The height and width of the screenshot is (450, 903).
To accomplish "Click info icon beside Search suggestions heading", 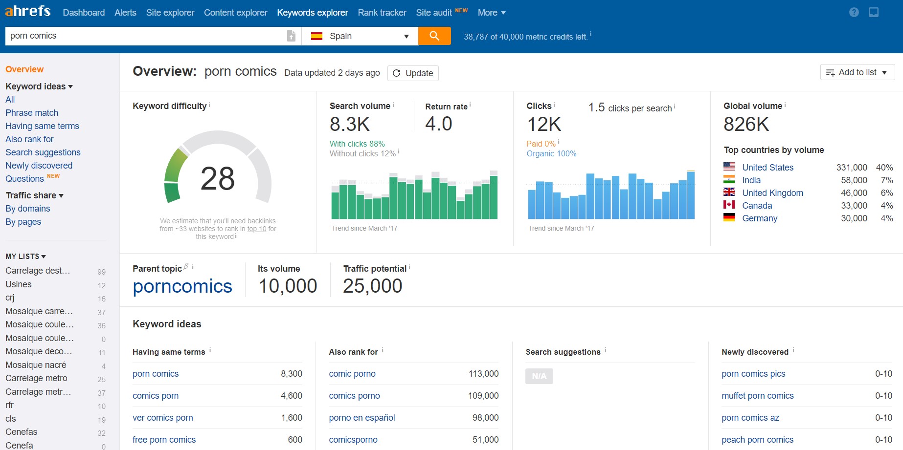I will pos(606,350).
